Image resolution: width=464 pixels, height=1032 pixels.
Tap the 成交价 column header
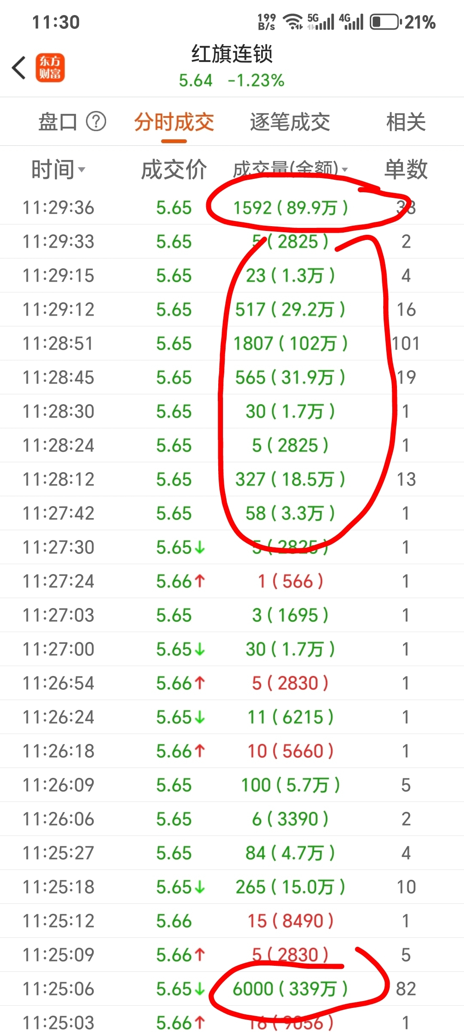(x=174, y=169)
